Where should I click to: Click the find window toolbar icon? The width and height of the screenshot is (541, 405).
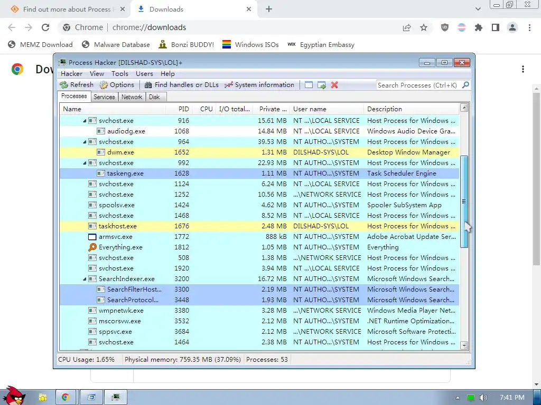click(x=309, y=85)
